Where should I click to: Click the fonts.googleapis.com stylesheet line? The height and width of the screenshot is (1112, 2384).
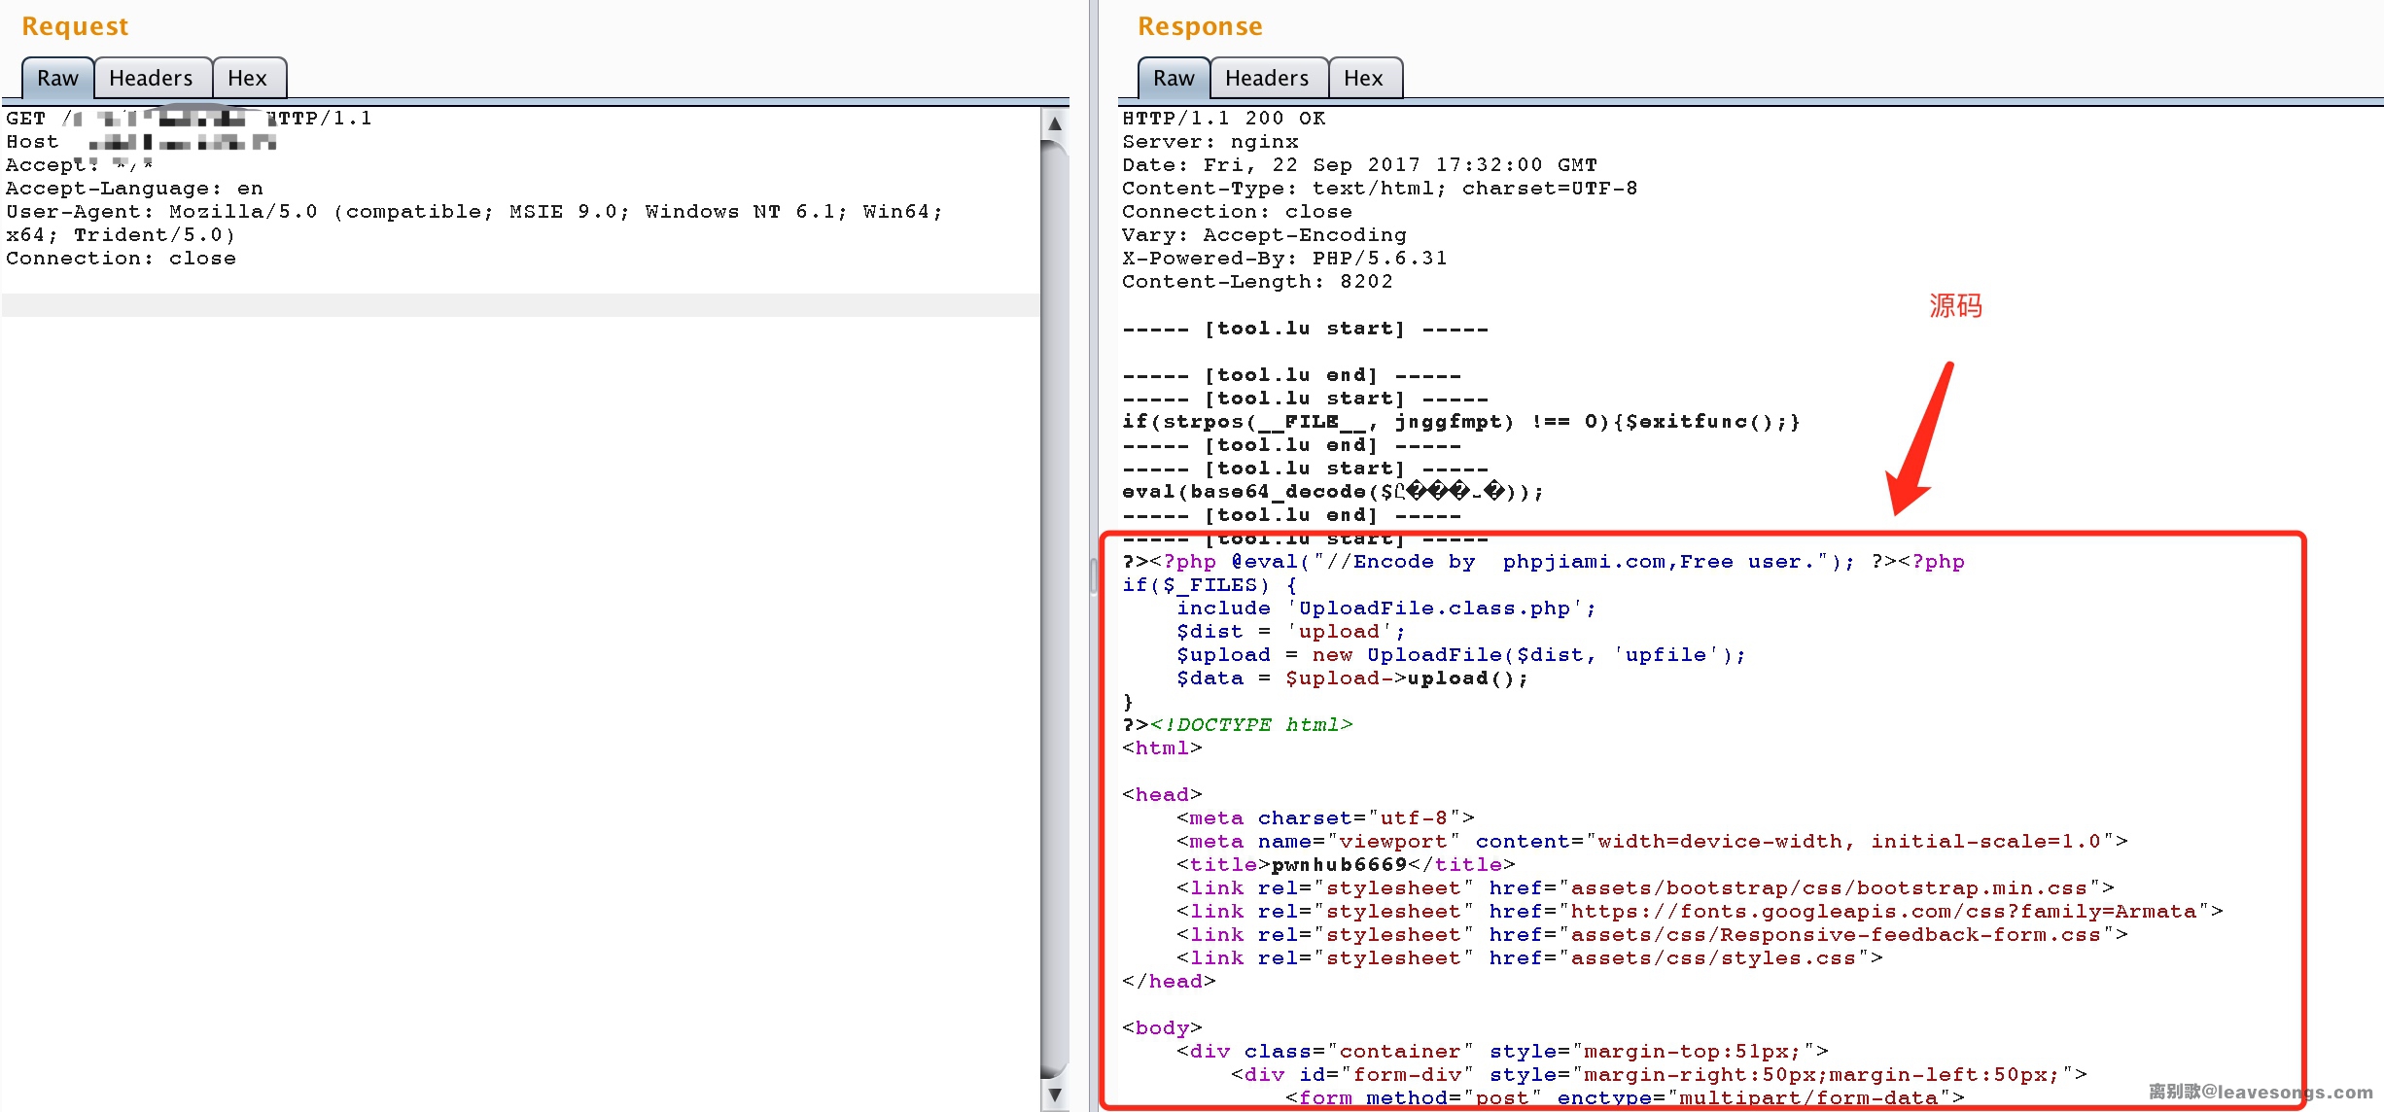tap(1700, 912)
